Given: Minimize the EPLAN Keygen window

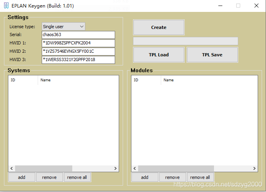Looking at the screenshot, I should pos(220,6).
